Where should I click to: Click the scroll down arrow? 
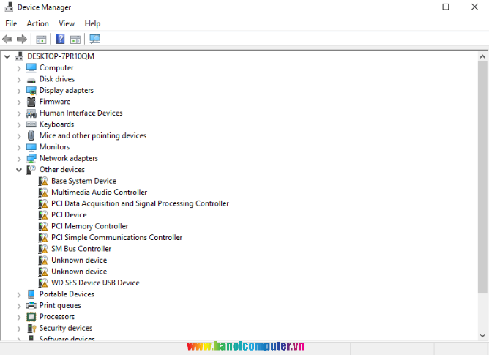[482, 336]
